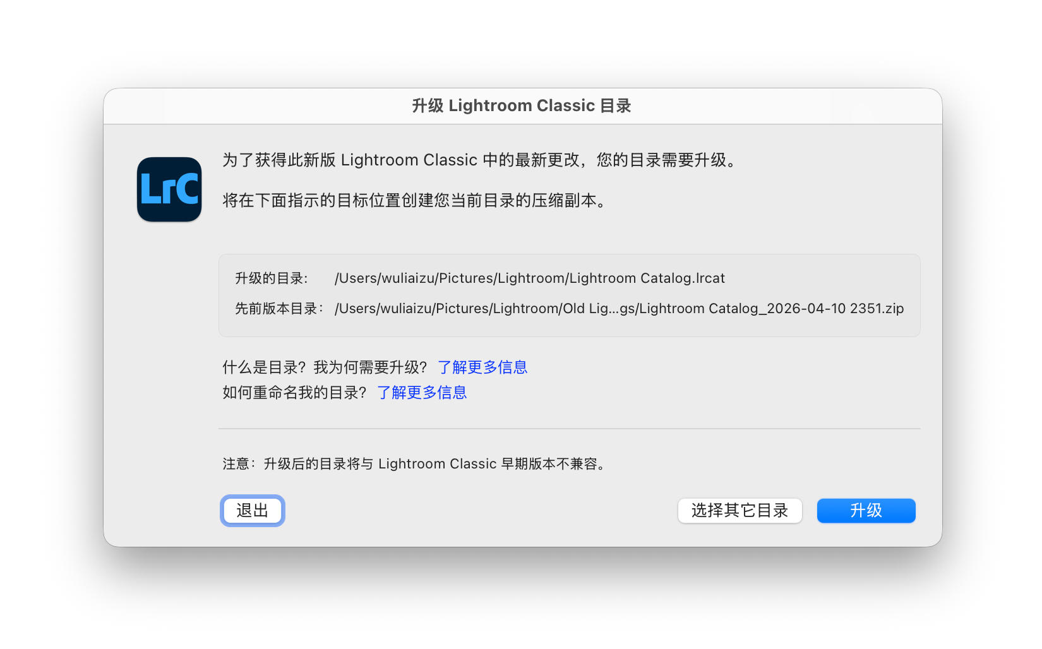Click the 先前版本目录 label
The image size is (1042, 649).
(x=278, y=309)
